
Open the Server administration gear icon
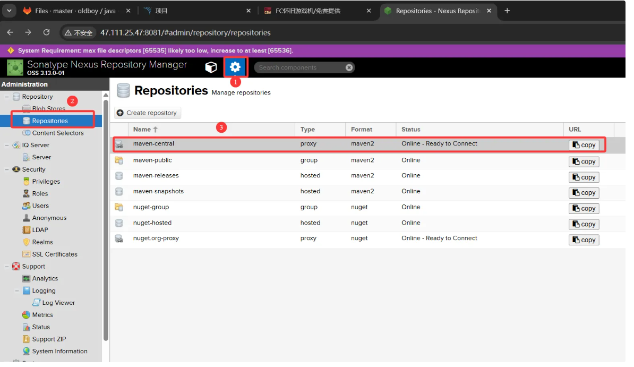(235, 67)
